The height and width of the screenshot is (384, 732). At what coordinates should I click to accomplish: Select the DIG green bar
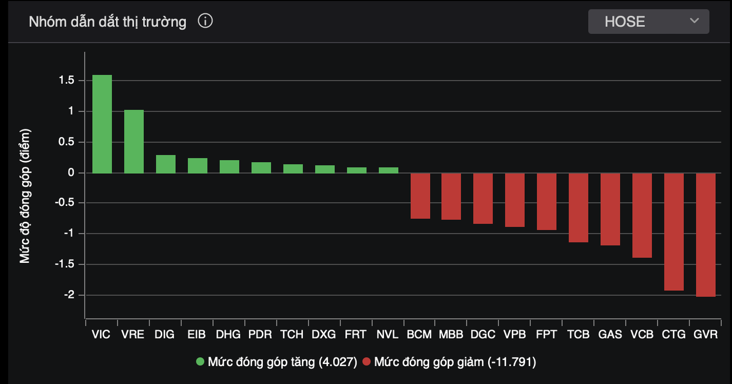pos(166,164)
